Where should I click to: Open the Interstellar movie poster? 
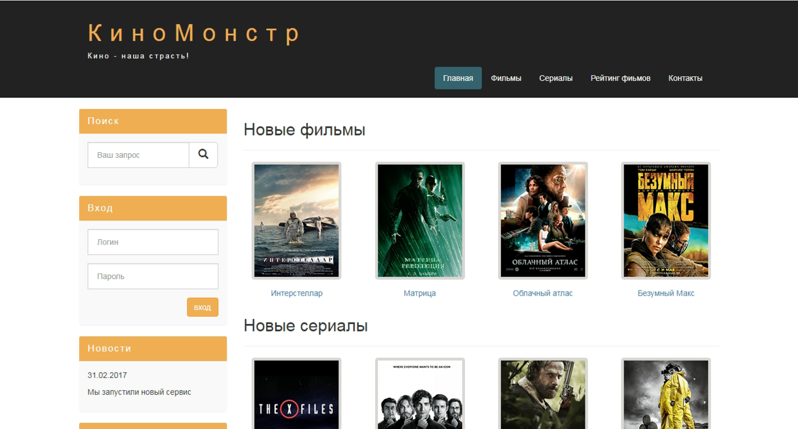[296, 220]
